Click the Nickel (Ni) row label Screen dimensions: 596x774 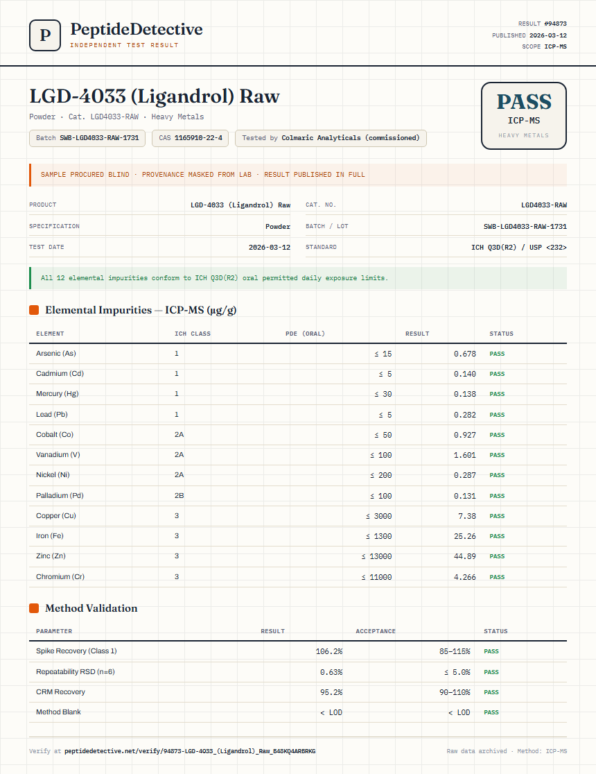tap(53, 475)
